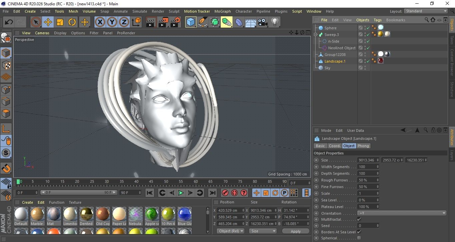Select the Blue Glass material swatch

click(184, 214)
